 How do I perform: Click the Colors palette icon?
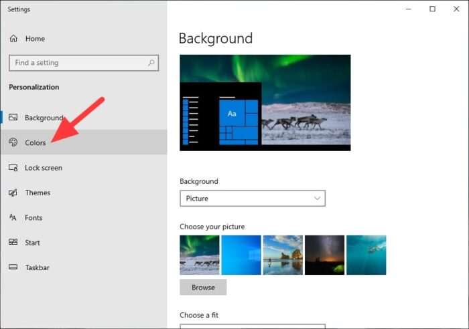coord(13,142)
